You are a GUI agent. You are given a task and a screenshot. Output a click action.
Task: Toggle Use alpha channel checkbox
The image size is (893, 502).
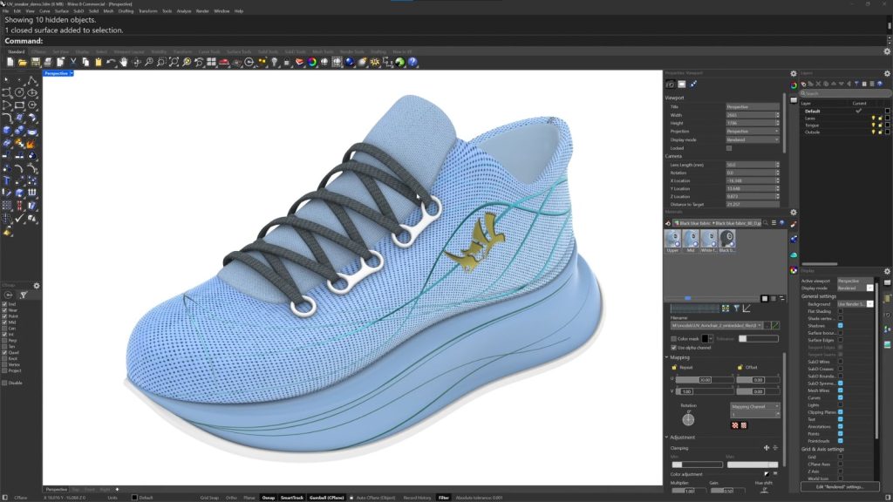point(674,347)
